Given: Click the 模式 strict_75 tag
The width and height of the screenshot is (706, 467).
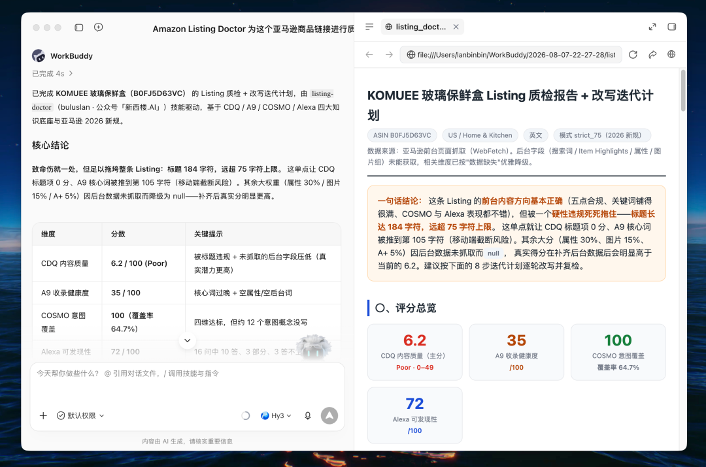Looking at the screenshot, I should coord(602,135).
